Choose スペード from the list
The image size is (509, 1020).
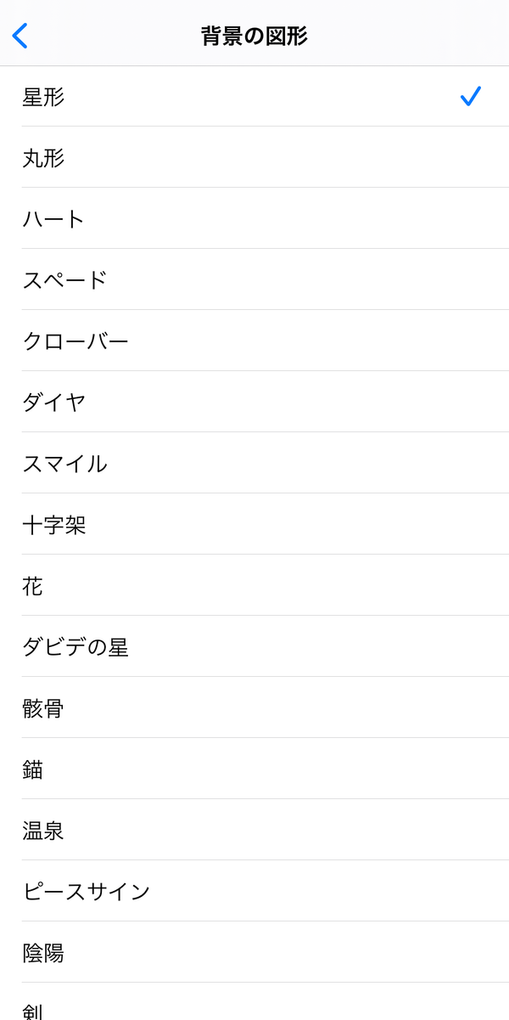pyautogui.click(x=255, y=280)
